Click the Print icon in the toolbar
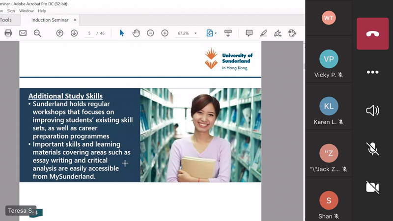 click(8, 33)
